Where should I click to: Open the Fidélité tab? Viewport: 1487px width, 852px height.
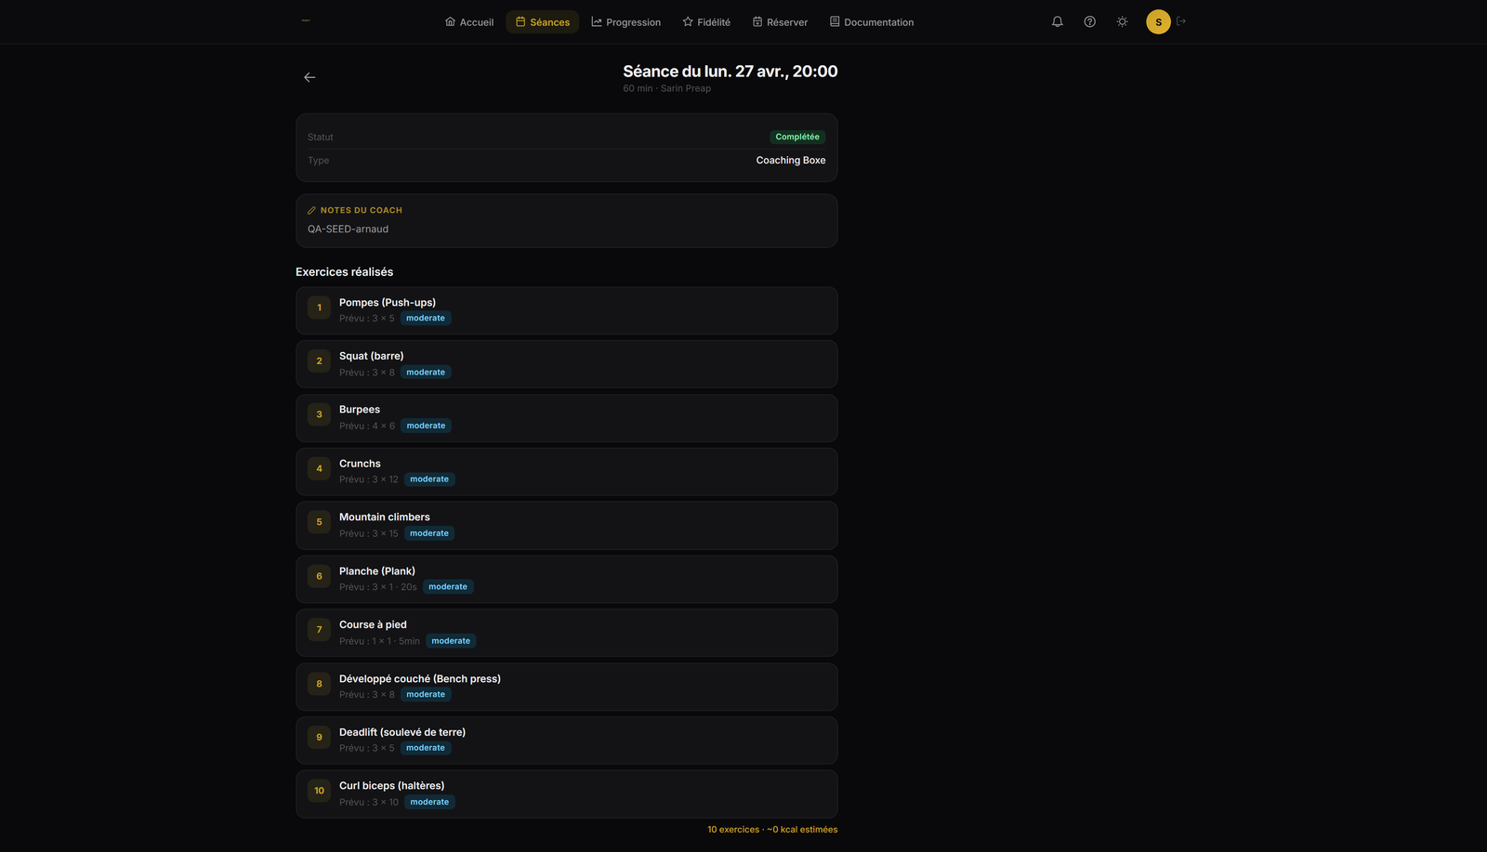tap(706, 22)
